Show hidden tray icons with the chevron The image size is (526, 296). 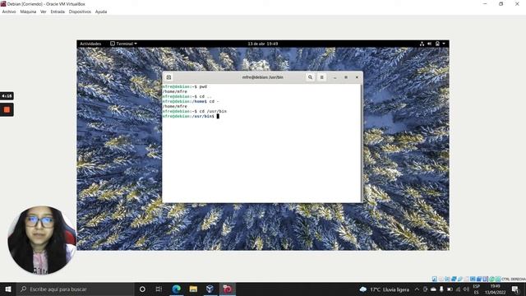pyautogui.click(x=417, y=289)
